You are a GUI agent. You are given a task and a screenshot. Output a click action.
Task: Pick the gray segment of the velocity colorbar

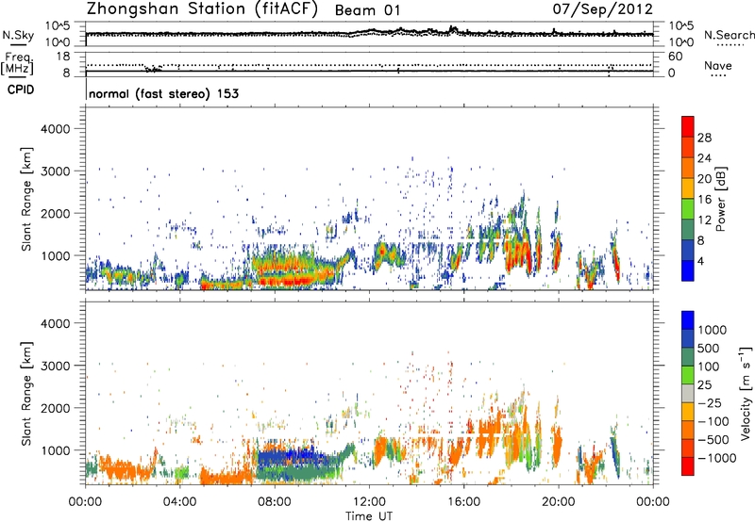pyautogui.click(x=688, y=394)
